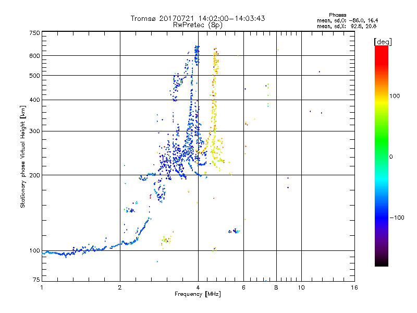This screenshot has width=417, height=313.
Task: Click the plot title "Tromsø 20170721 14:02:00-14:03:43"
Action: click(198, 18)
